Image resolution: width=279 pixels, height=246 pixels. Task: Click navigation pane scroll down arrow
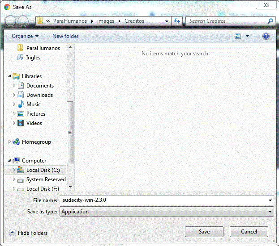pos(70,187)
